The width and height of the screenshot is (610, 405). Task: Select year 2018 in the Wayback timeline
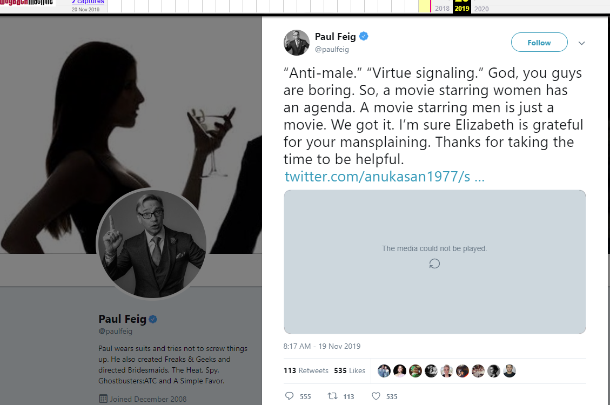[x=442, y=9]
